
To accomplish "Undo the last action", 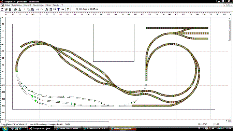I will click(38, 9).
